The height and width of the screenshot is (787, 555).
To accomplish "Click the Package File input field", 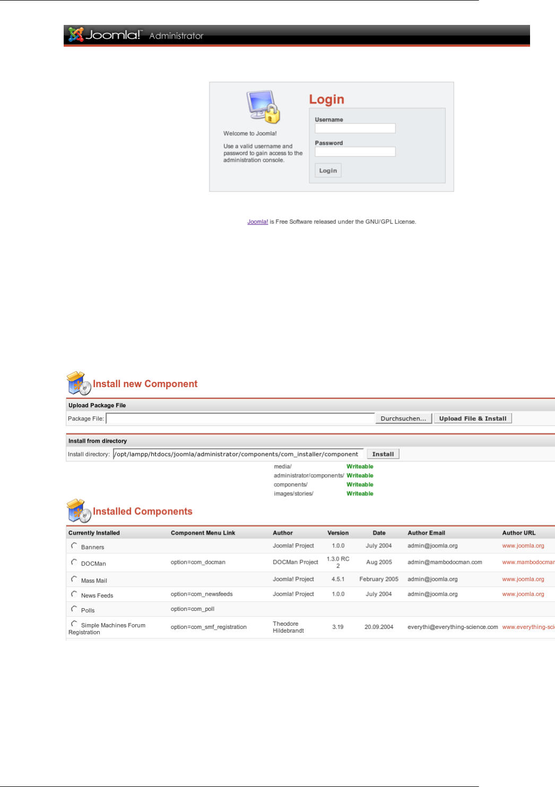I will (x=240, y=418).
